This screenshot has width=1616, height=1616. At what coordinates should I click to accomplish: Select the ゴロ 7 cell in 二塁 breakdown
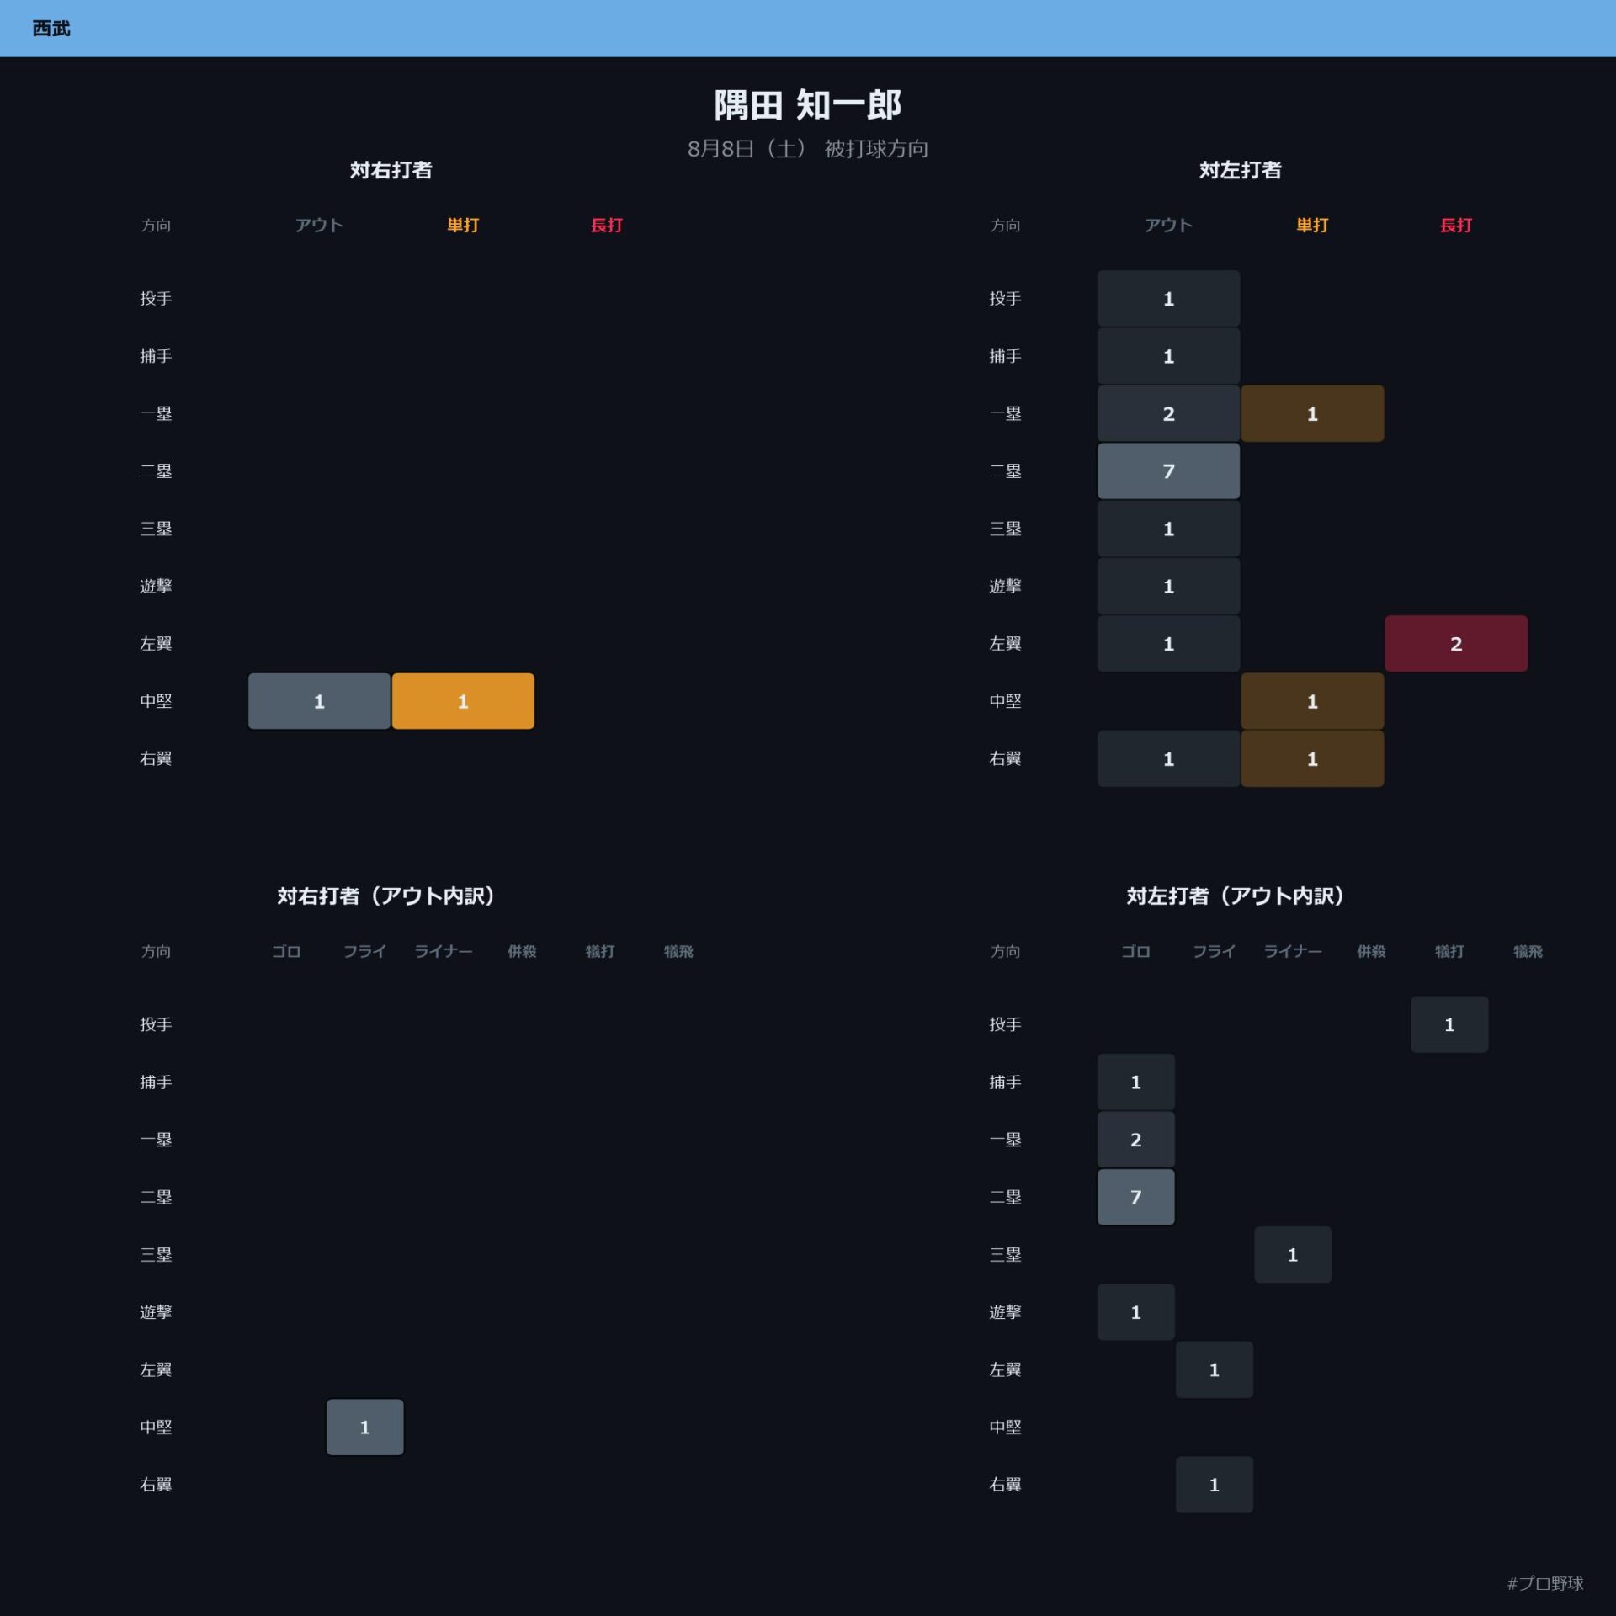click(1135, 1197)
